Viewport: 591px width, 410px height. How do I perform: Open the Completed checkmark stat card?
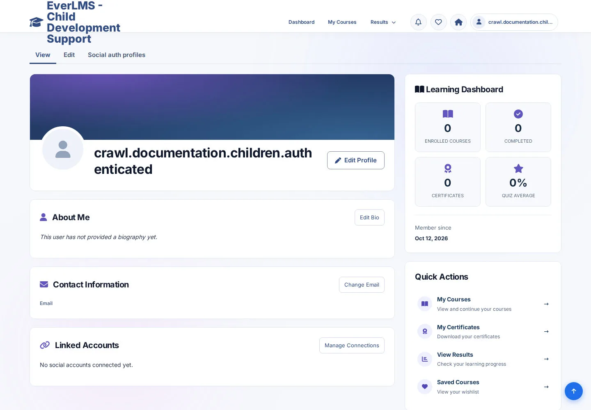[518, 128]
